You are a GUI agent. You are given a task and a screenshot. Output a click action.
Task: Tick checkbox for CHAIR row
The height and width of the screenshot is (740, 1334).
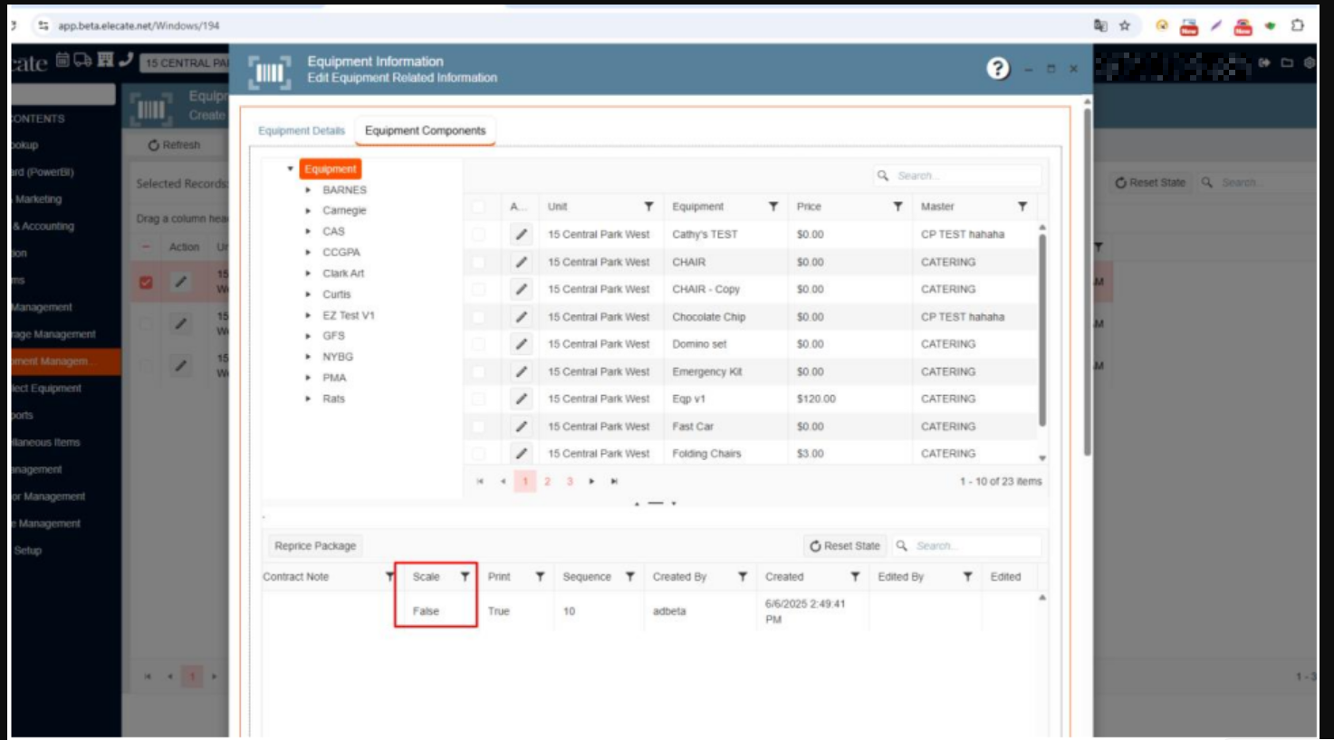pos(478,262)
